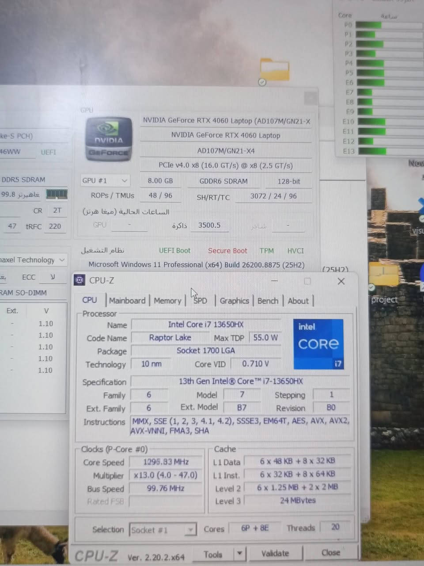Click the GDDR6 SDRAM memory type field
Image resolution: width=424 pixels, height=566 pixels.
click(223, 181)
